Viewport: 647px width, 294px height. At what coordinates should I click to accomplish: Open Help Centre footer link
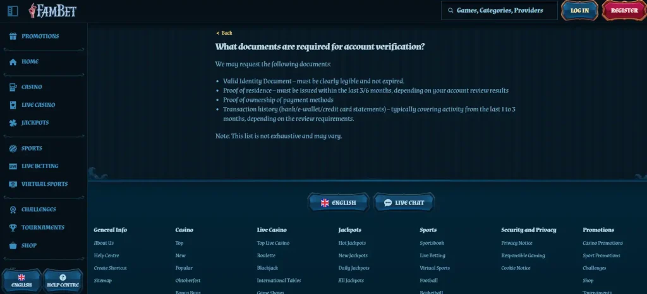(106, 255)
